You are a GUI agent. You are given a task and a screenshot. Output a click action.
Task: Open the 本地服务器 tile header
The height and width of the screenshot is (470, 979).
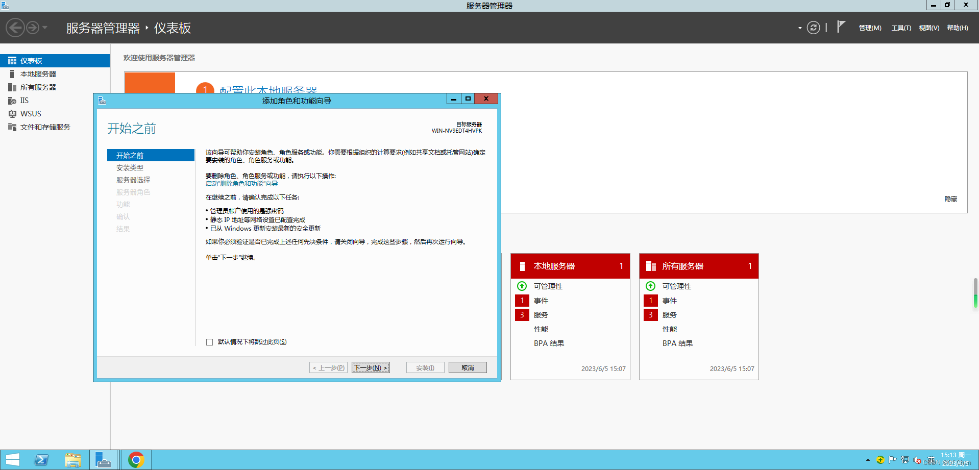pyautogui.click(x=570, y=266)
